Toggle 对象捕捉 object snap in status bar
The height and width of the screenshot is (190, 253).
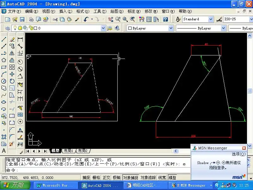(x=131, y=178)
